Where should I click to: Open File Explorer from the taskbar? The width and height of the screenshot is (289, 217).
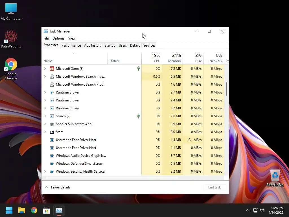pos(21,210)
